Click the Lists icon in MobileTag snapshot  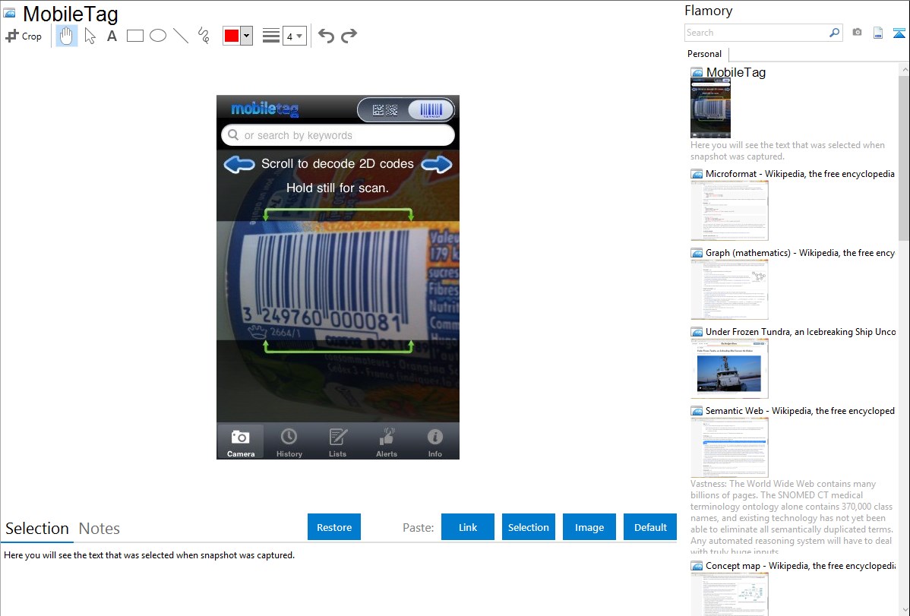coord(338,437)
